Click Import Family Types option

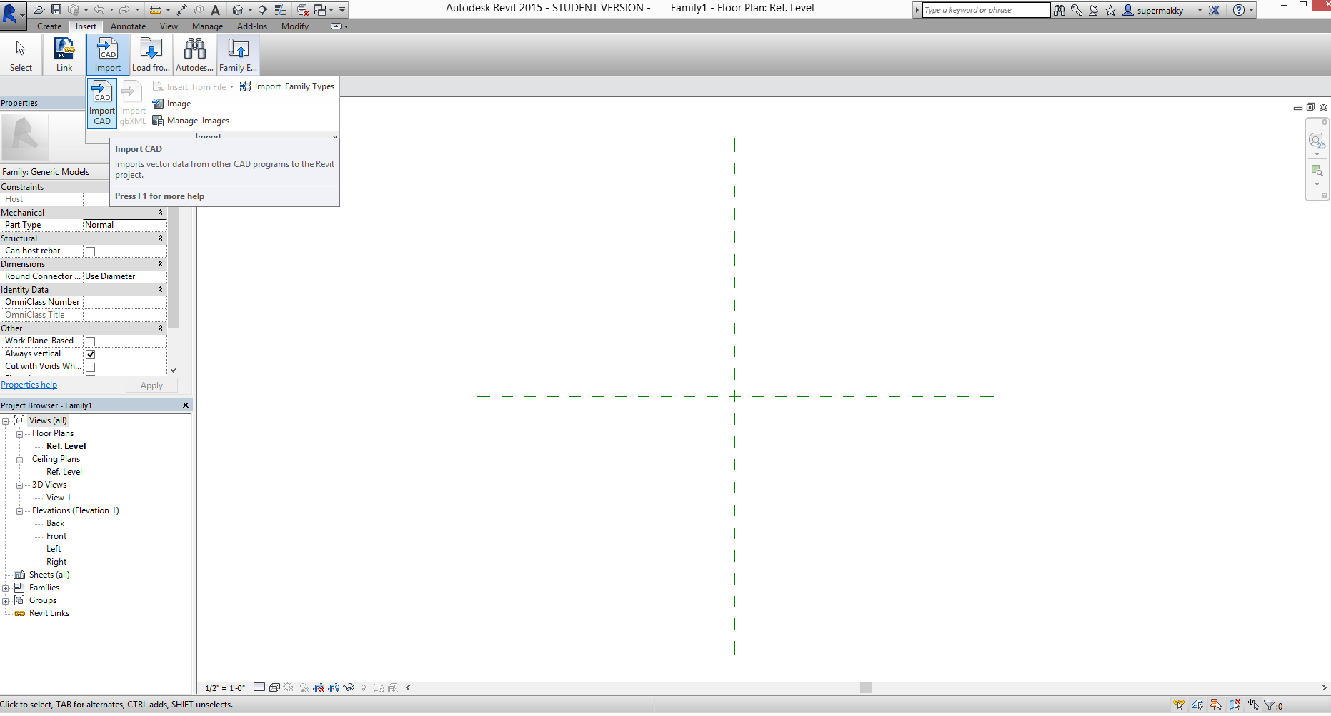[287, 86]
